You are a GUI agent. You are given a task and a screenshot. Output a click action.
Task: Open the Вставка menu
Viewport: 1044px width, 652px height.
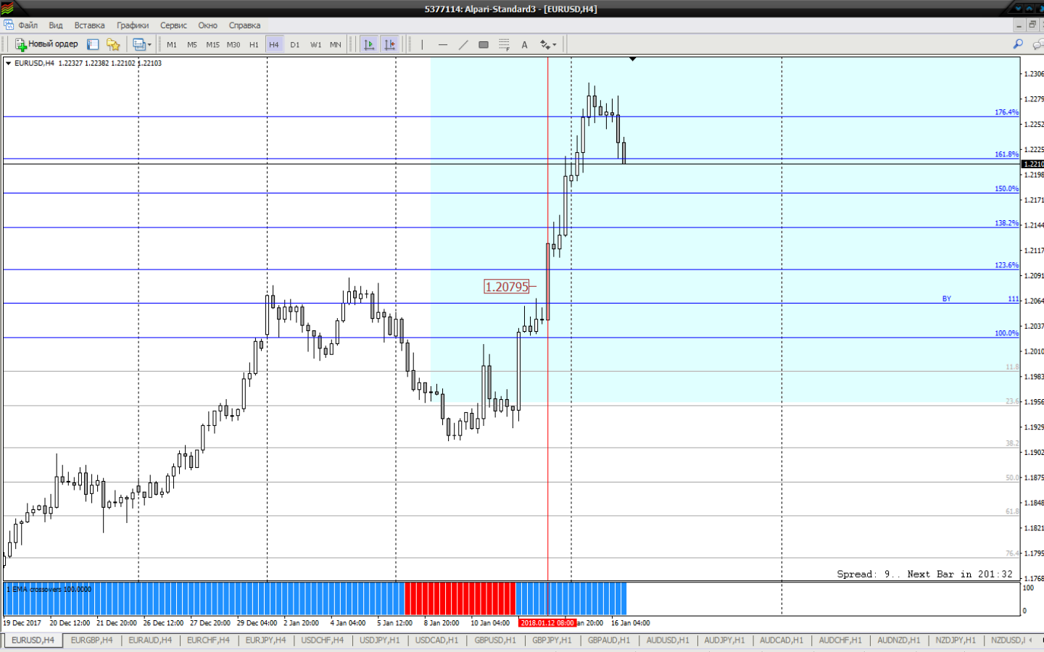tap(89, 25)
